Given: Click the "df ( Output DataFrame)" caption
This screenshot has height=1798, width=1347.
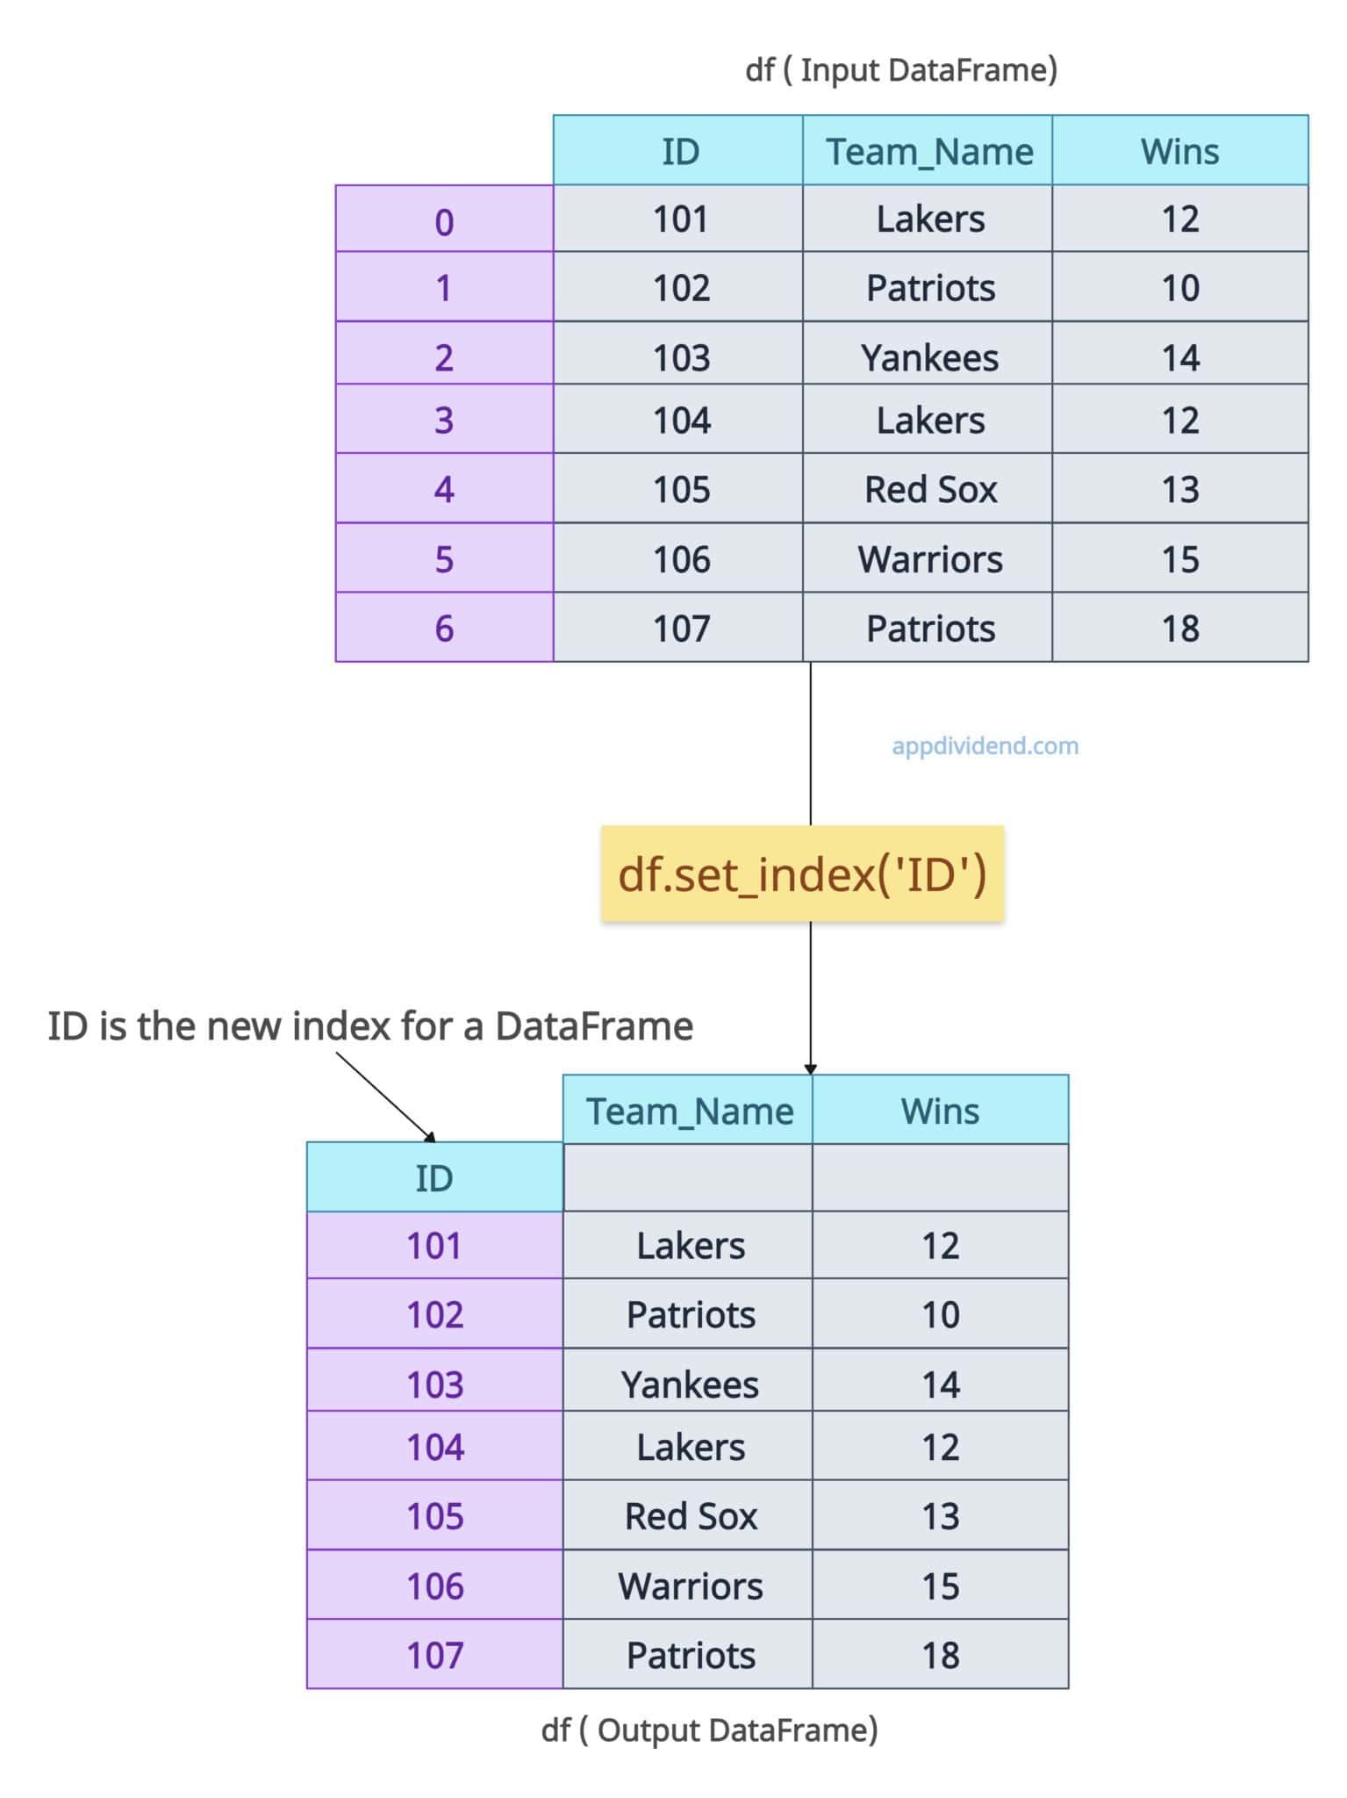Looking at the screenshot, I should [x=709, y=1730].
